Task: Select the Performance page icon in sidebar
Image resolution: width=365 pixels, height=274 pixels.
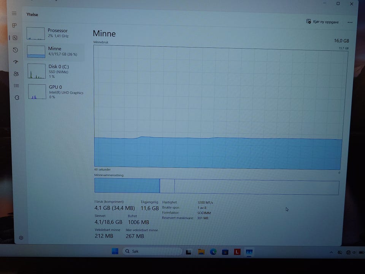Action: [x=15, y=38]
